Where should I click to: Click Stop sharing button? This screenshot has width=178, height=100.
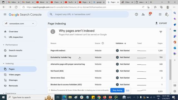[x=117, y=90]
